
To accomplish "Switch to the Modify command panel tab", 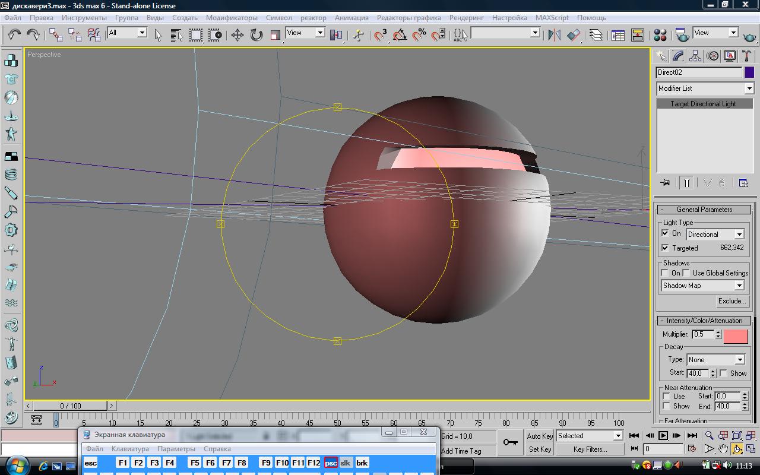I will (x=678, y=56).
